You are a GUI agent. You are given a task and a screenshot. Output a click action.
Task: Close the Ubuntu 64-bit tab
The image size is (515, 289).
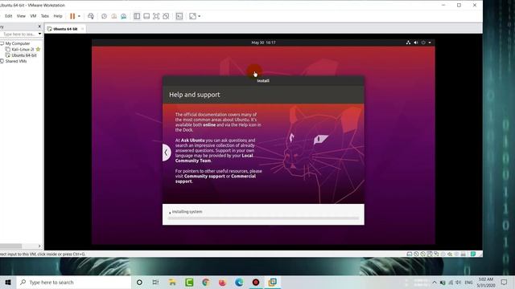click(82, 29)
